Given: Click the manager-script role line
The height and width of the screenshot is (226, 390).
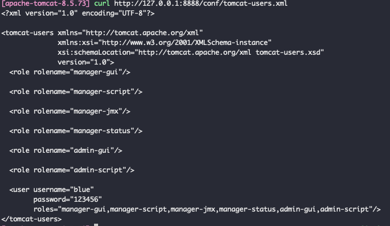Looking at the screenshot, I should [x=76, y=92].
